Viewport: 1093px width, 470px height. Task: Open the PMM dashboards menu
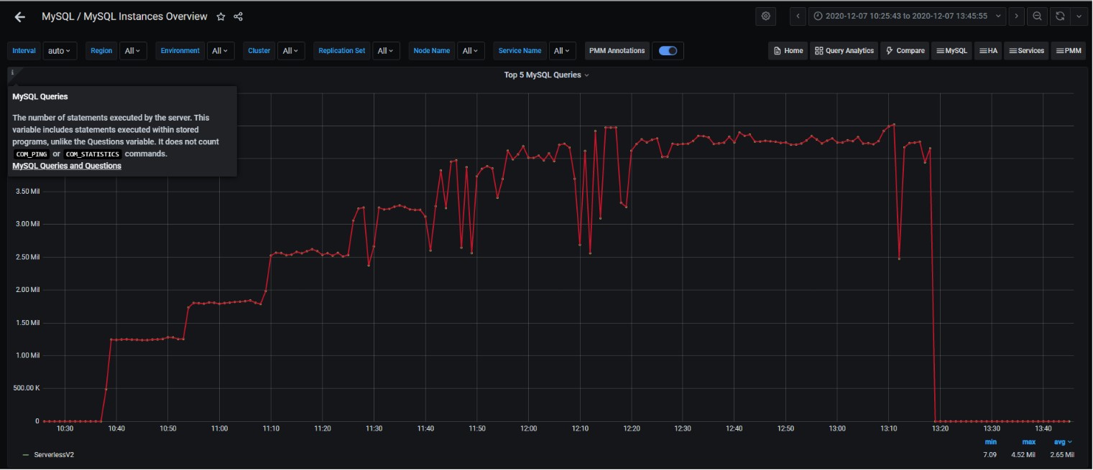(1069, 51)
